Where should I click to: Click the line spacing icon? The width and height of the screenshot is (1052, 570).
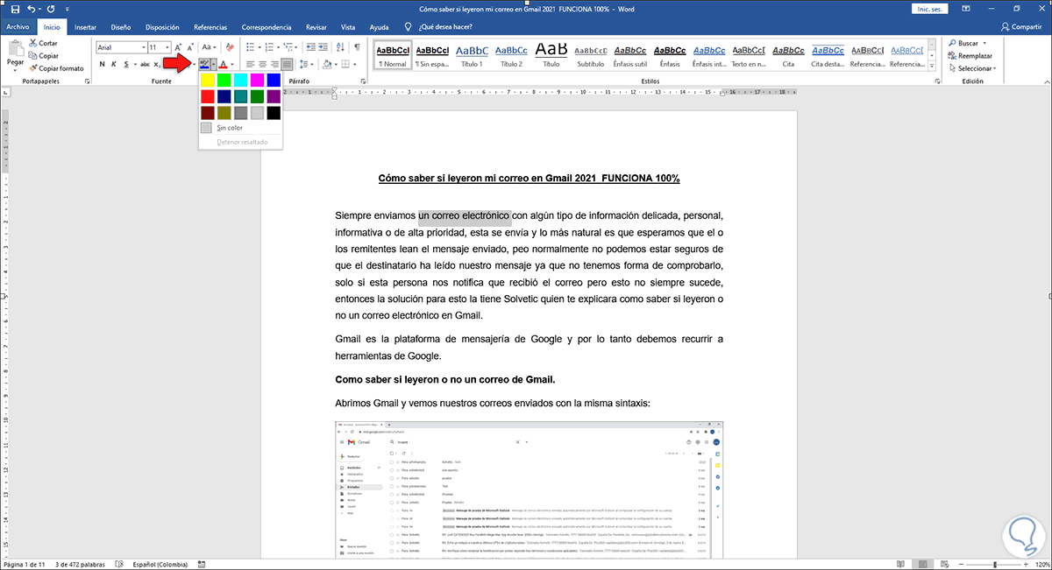[304, 64]
